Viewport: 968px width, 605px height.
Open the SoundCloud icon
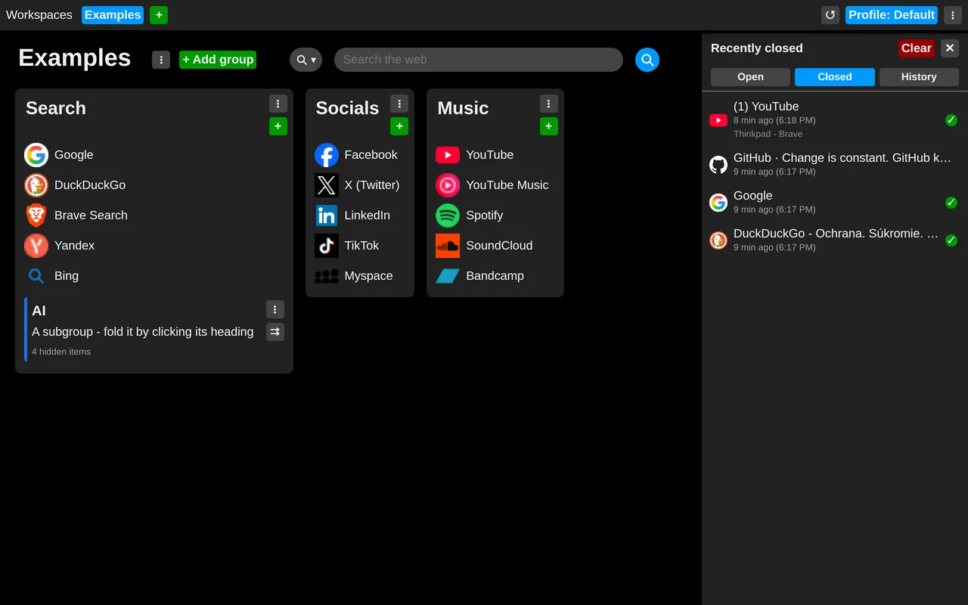pyautogui.click(x=448, y=246)
